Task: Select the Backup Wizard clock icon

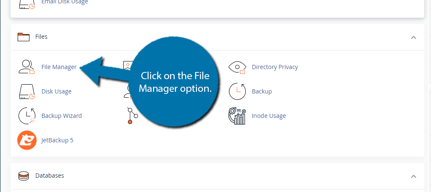Action: [26, 116]
